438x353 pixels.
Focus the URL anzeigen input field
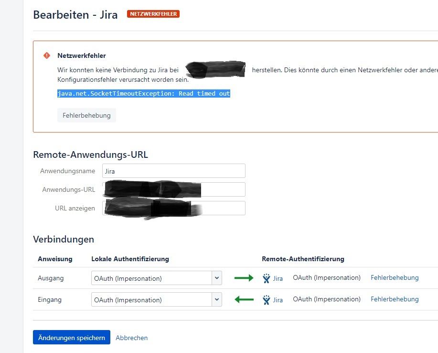click(x=174, y=208)
